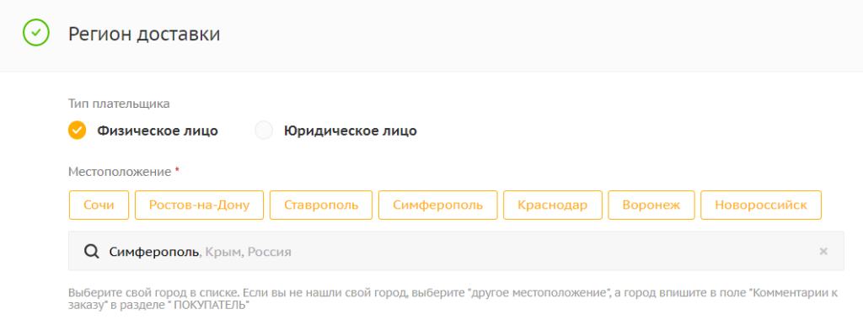Click the Местоположение field label
Image resolution: width=863 pixels, height=325 pixels.
click(120, 172)
